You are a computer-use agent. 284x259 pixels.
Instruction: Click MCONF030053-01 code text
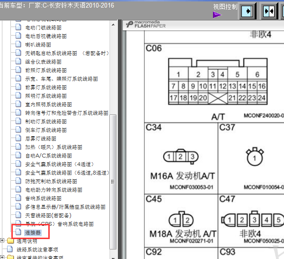click(x=191, y=187)
